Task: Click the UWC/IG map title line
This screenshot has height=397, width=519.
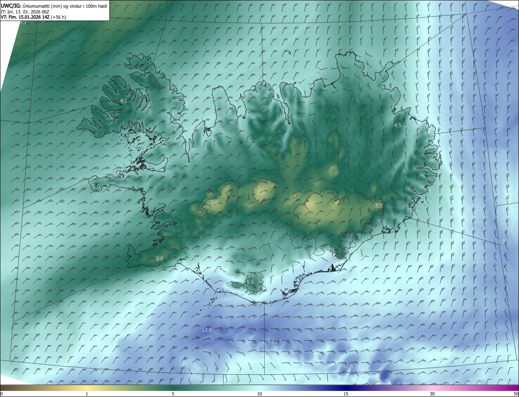Action: coord(54,6)
